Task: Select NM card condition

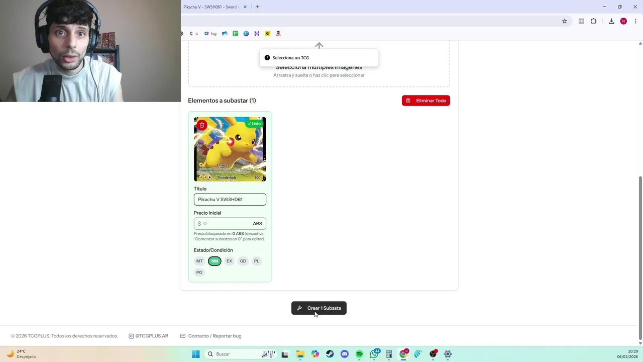Action: tap(215, 261)
